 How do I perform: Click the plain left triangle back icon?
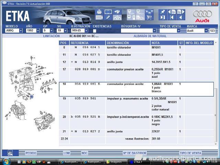click(x=181, y=18)
